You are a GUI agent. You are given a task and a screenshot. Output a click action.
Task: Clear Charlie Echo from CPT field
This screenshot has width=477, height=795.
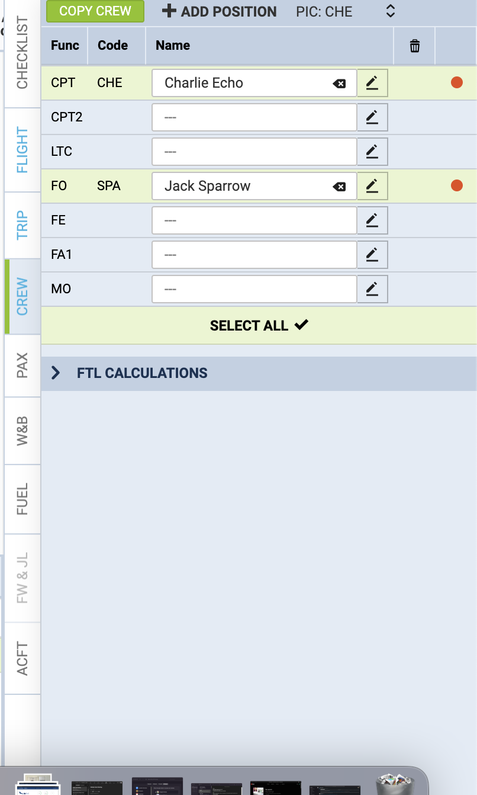(339, 84)
